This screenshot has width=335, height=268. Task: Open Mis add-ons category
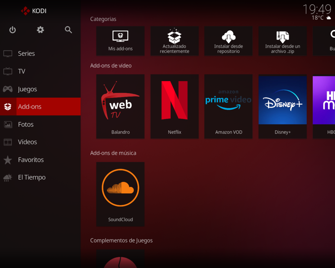(x=120, y=41)
